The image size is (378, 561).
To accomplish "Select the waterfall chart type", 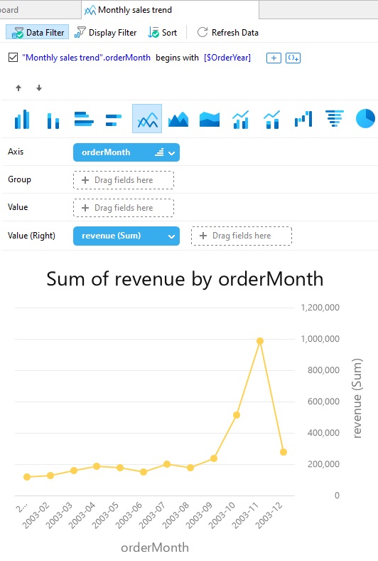I will [303, 119].
